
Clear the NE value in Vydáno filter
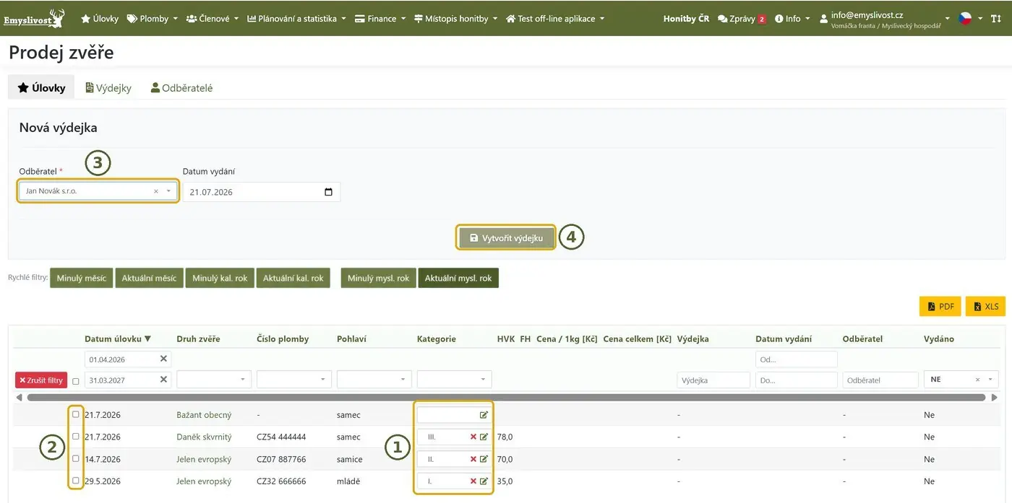click(x=977, y=380)
